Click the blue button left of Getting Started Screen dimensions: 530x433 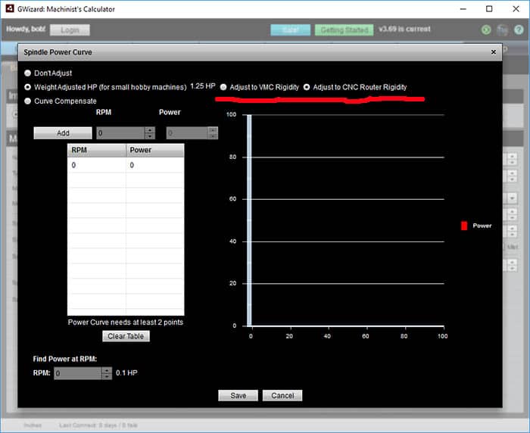290,30
